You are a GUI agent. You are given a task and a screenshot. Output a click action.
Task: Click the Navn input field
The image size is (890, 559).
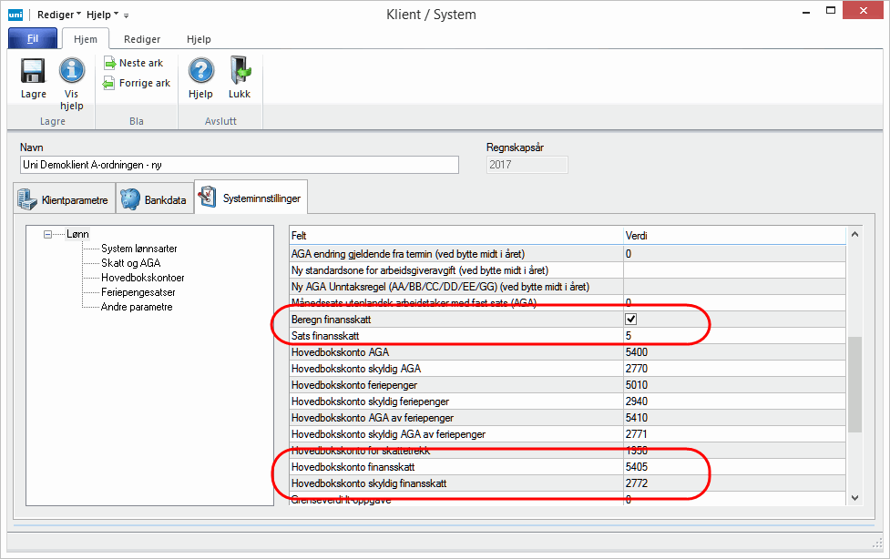point(239,165)
